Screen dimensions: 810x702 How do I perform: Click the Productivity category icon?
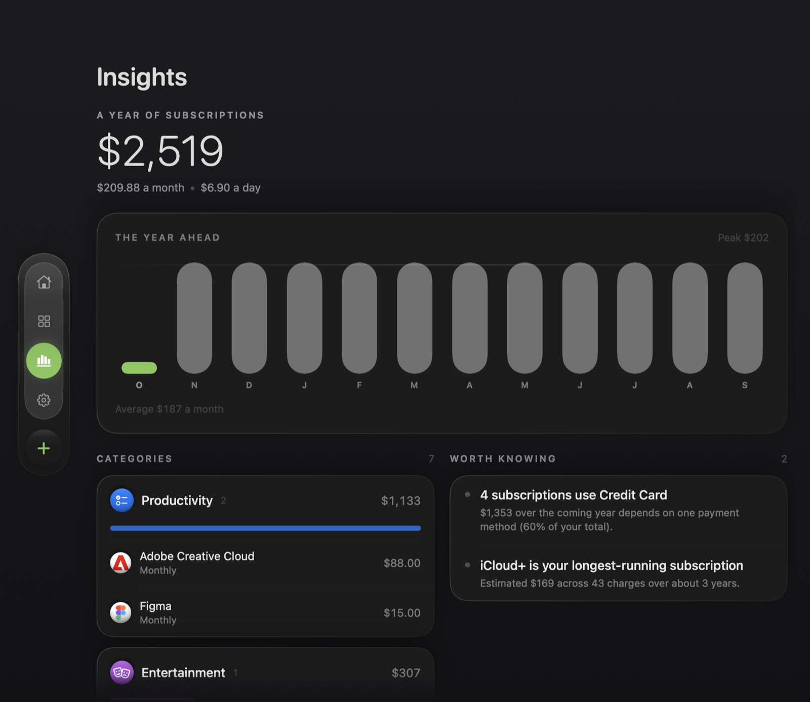[x=122, y=500]
